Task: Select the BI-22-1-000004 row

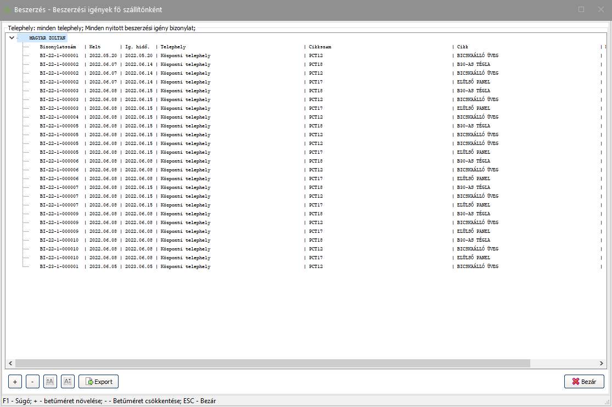Action: tap(59, 117)
